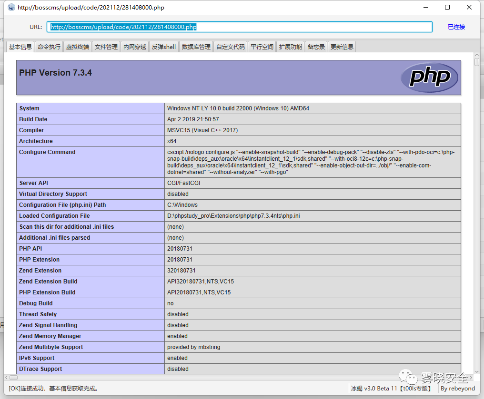This screenshot has width=484, height=399.
Task: Click the 'PHP Extension' row label
Action: [39, 260]
